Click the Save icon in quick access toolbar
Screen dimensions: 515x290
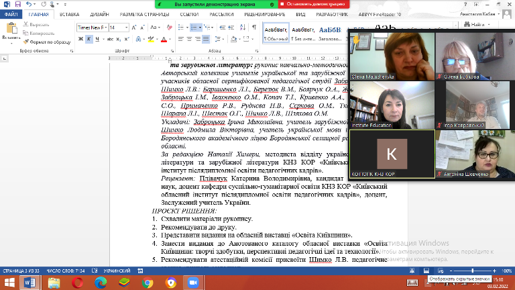tap(17, 4)
